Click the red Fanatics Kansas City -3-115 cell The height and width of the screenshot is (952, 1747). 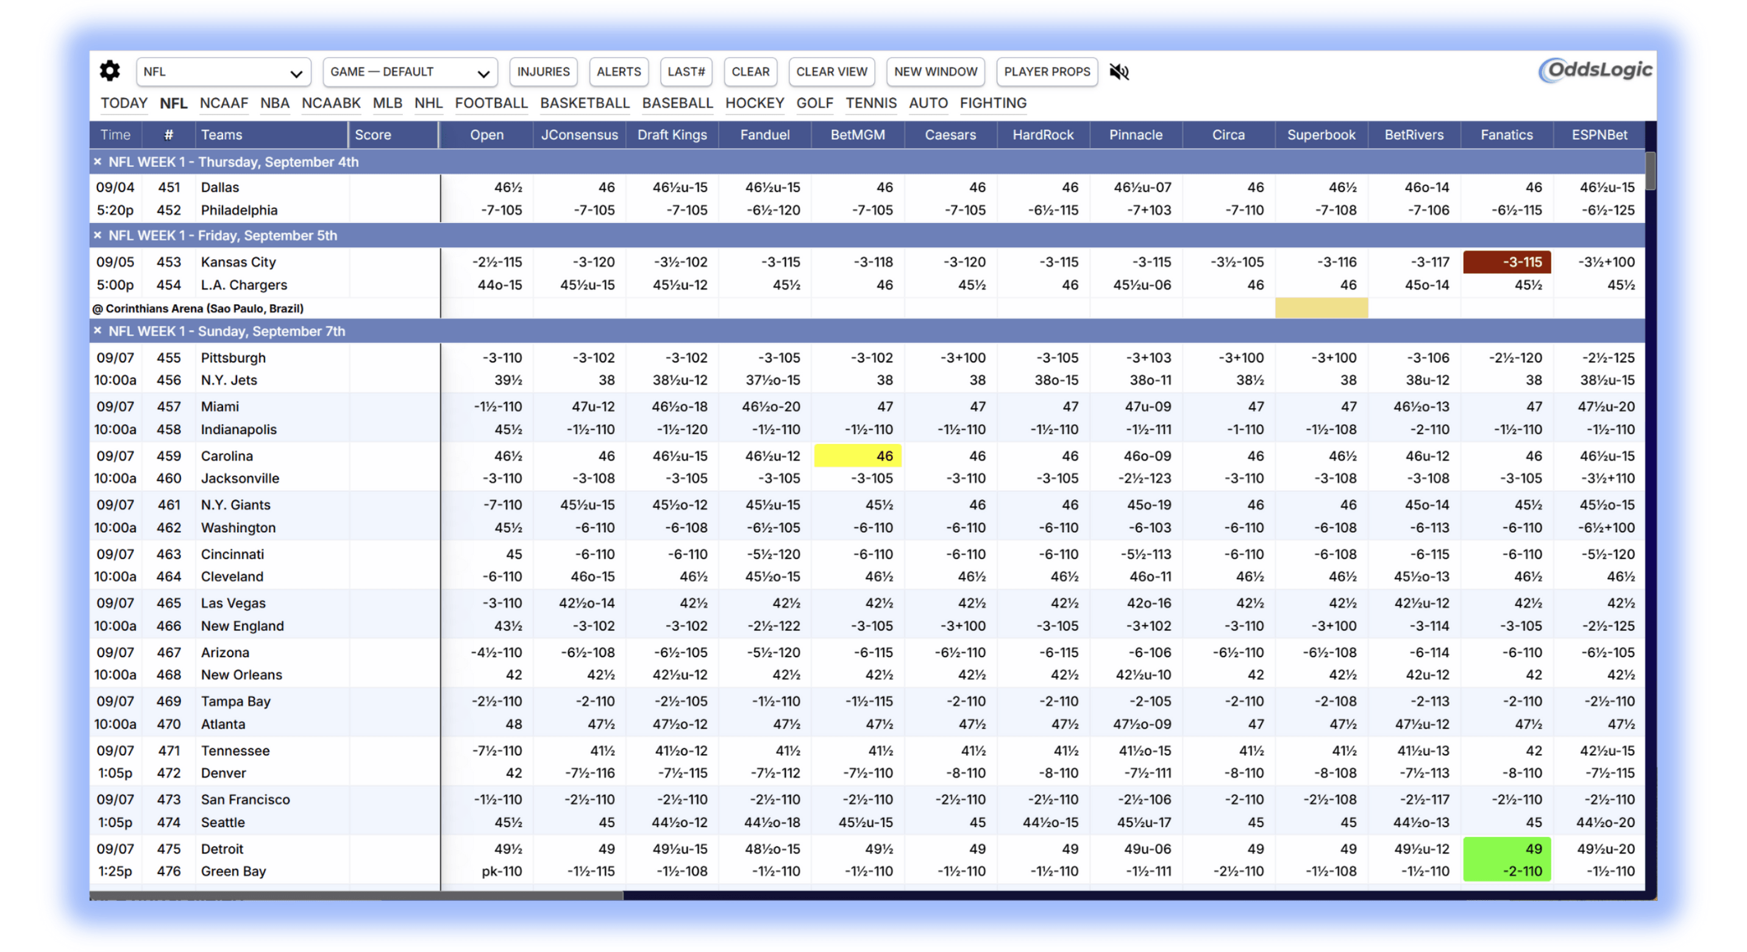click(x=1506, y=261)
